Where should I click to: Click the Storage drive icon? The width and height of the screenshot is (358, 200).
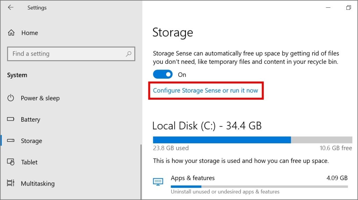pos(11,141)
